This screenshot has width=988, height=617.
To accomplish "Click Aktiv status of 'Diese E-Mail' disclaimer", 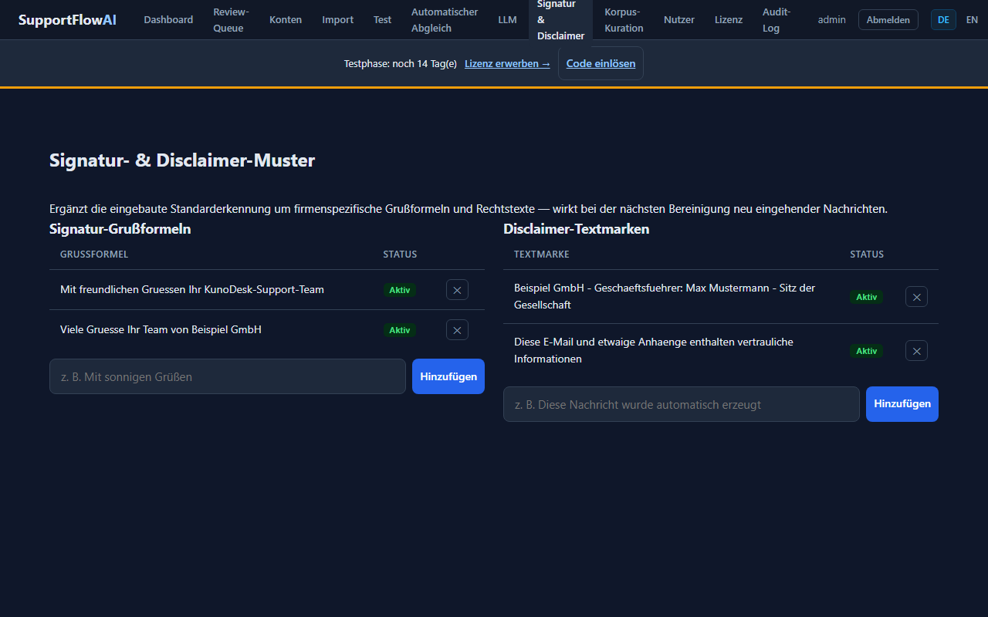I will pyautogui.click(x=867, y=351).
